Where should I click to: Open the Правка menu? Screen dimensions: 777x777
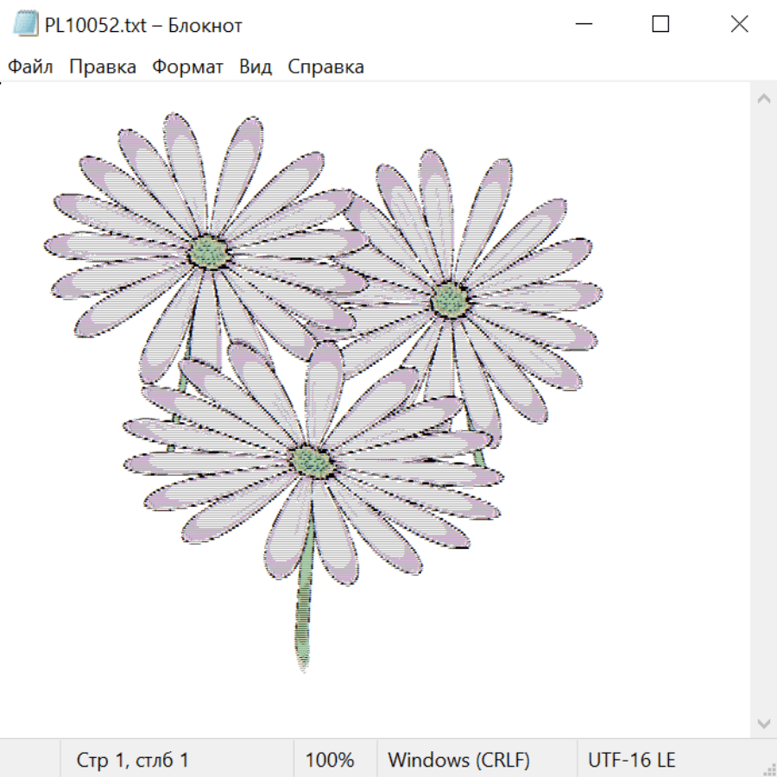pyautogui.click(x=103, y=66)
